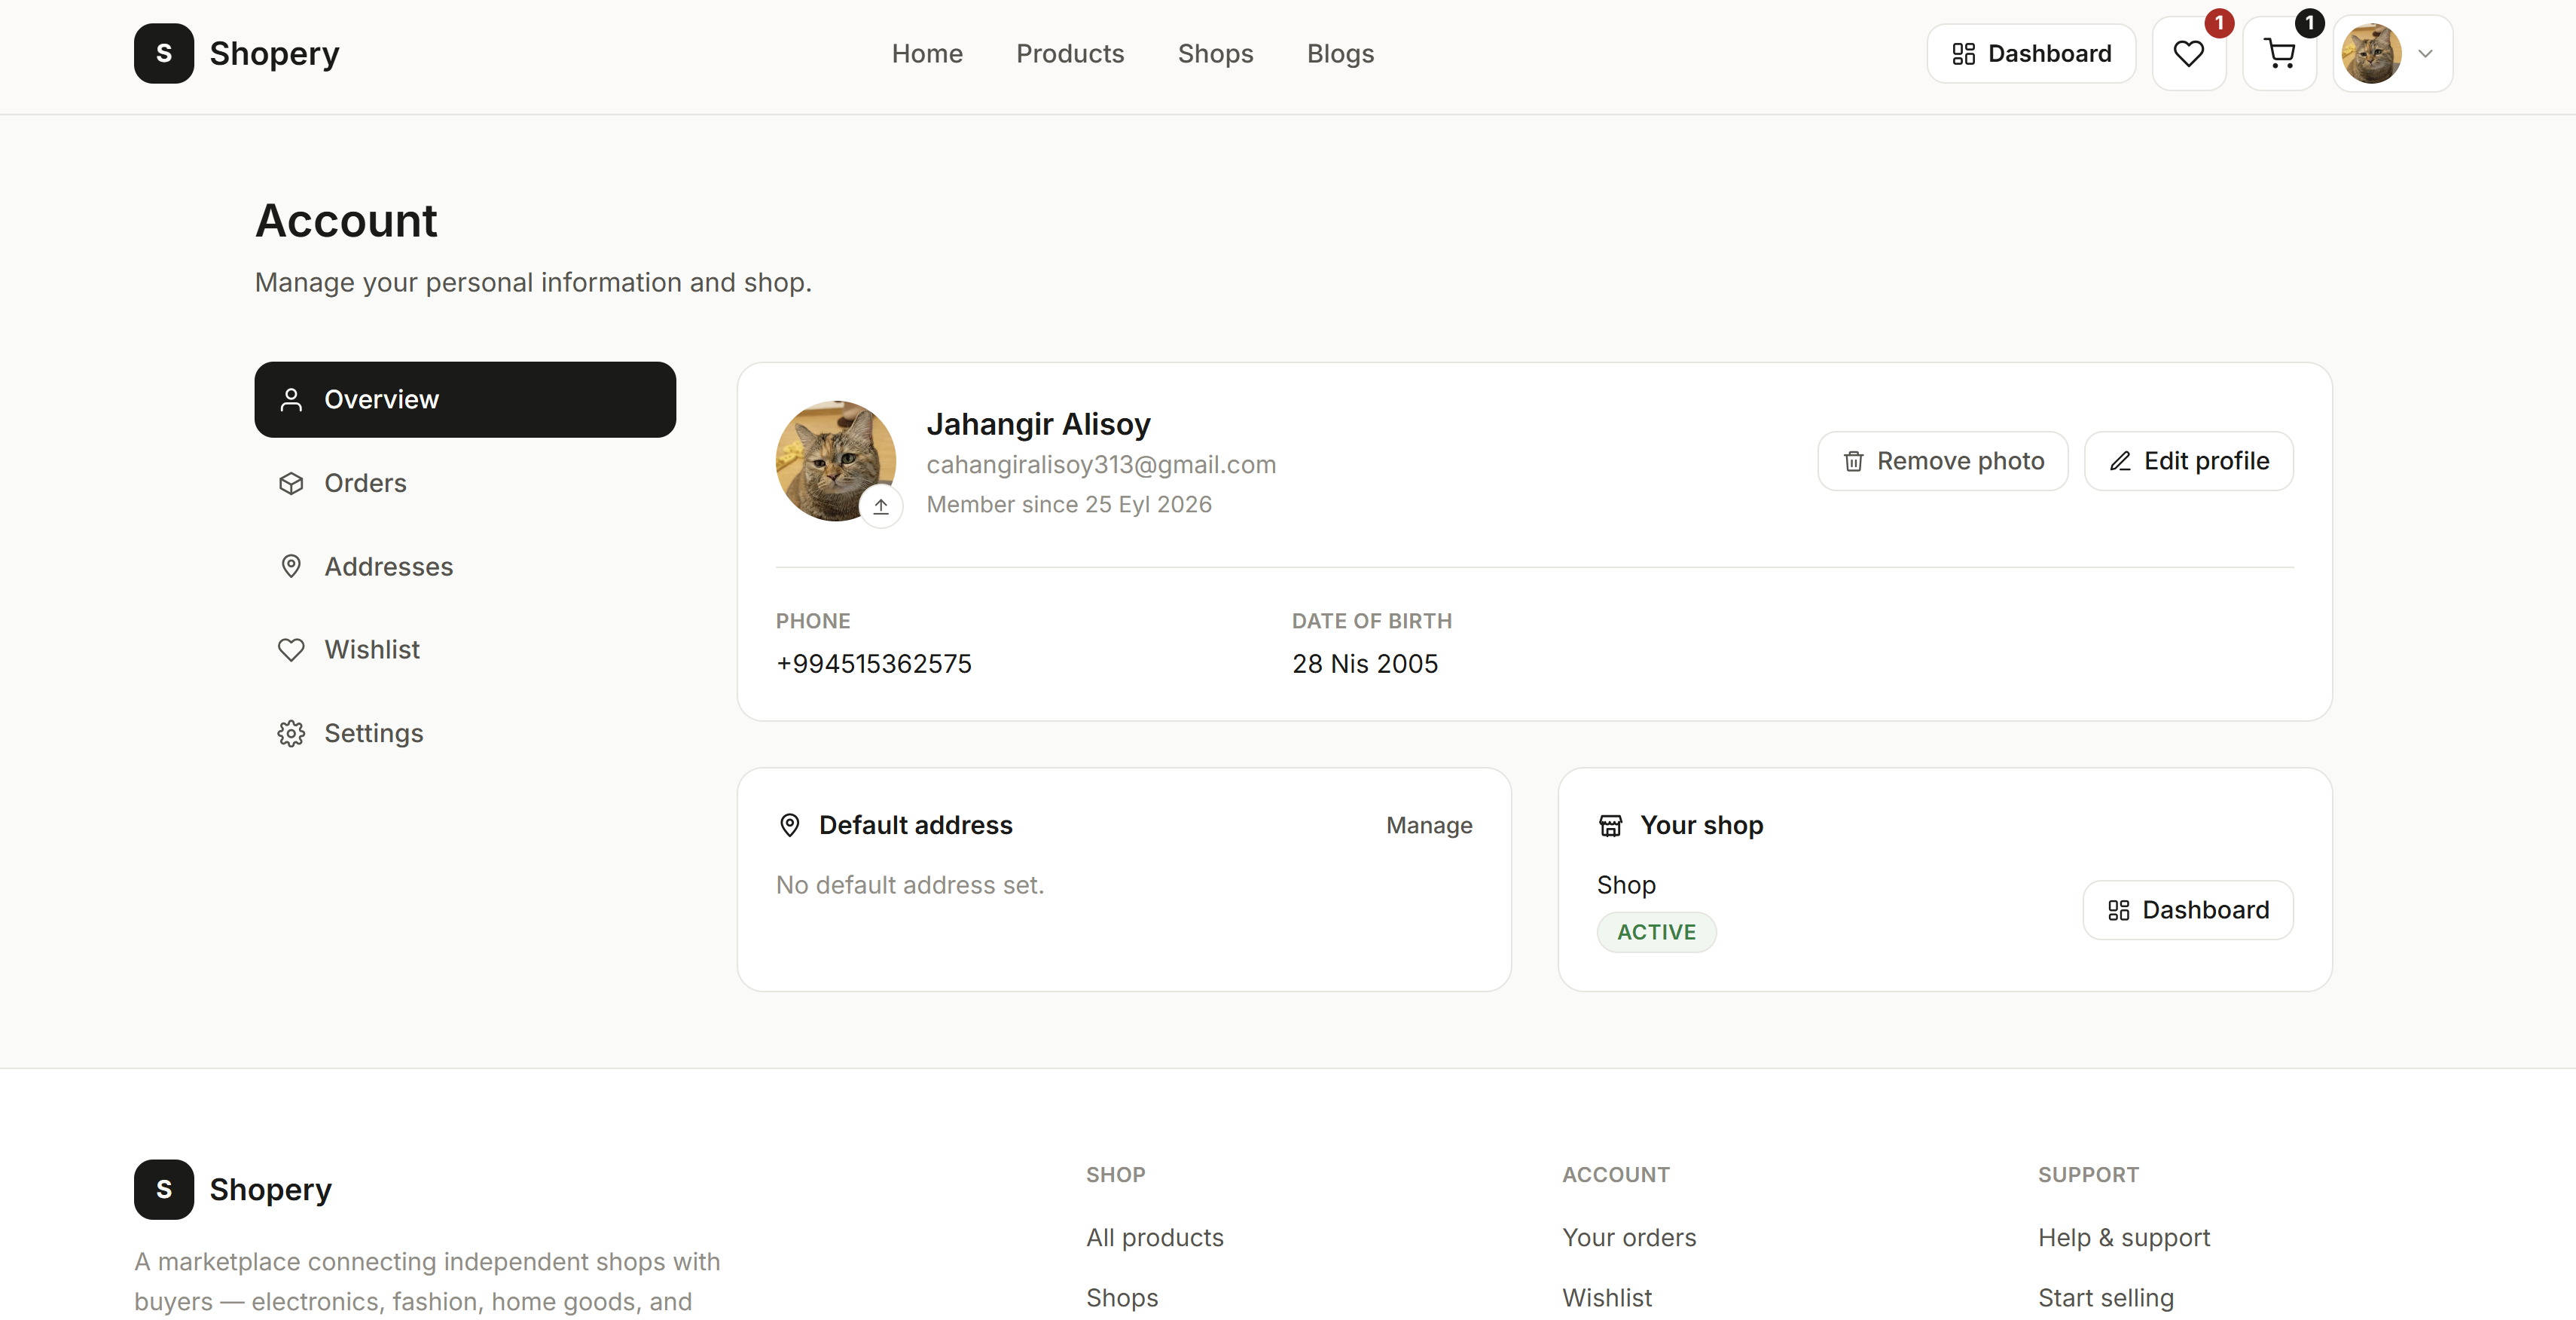
Task: Open Dashboard in Your shop card
Action: tap(2188, 910)
